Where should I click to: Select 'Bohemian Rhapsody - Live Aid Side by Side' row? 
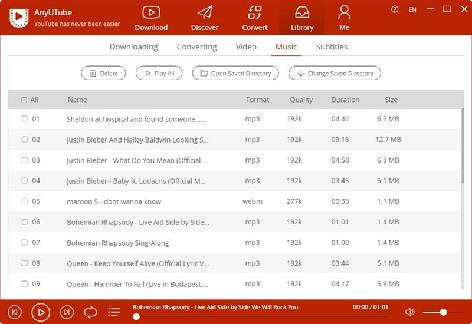click(234, 222)
